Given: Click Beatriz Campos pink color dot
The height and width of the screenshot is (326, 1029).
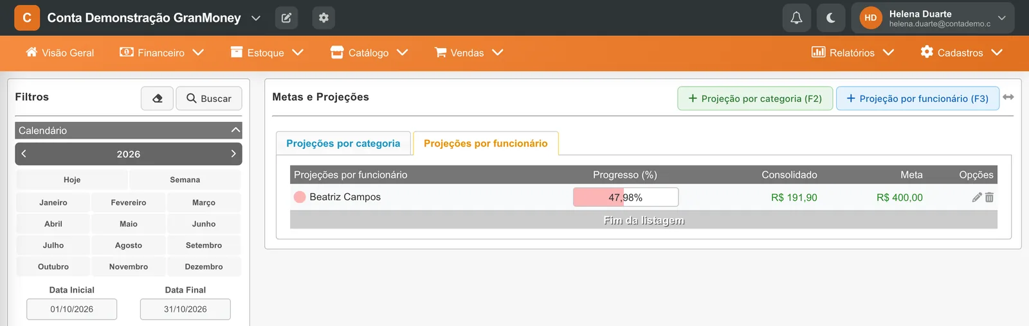Looking at the screenshot, I should click(x=300, y=197).
